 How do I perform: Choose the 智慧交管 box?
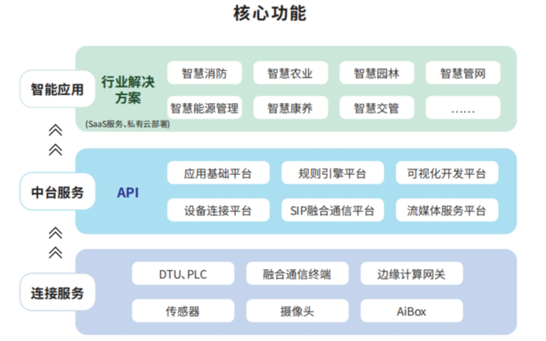[x=376, y=108]
